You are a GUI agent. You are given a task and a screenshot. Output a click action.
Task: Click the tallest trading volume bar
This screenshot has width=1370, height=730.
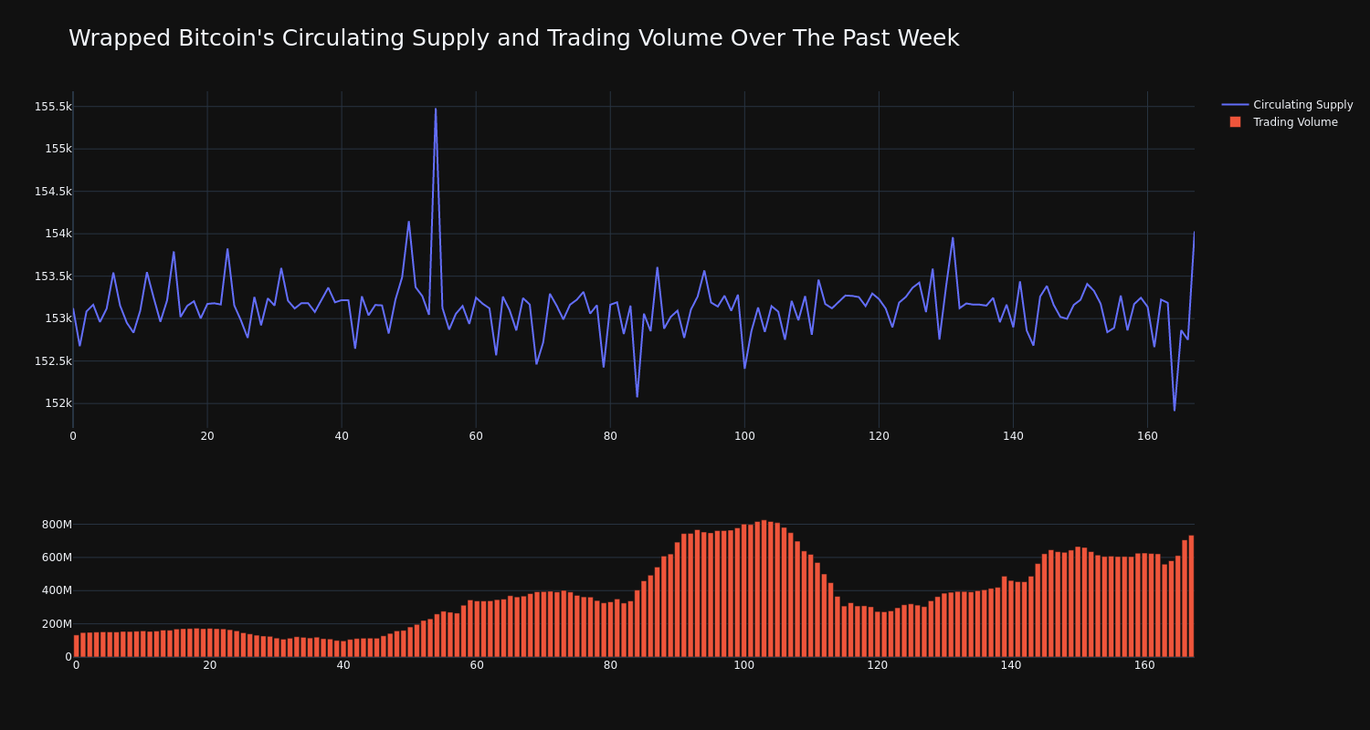(x=764, y=589)
